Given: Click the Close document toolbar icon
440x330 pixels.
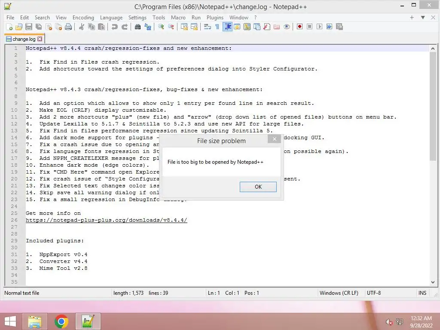Looking at the screenshot, I should pos(49,27).
